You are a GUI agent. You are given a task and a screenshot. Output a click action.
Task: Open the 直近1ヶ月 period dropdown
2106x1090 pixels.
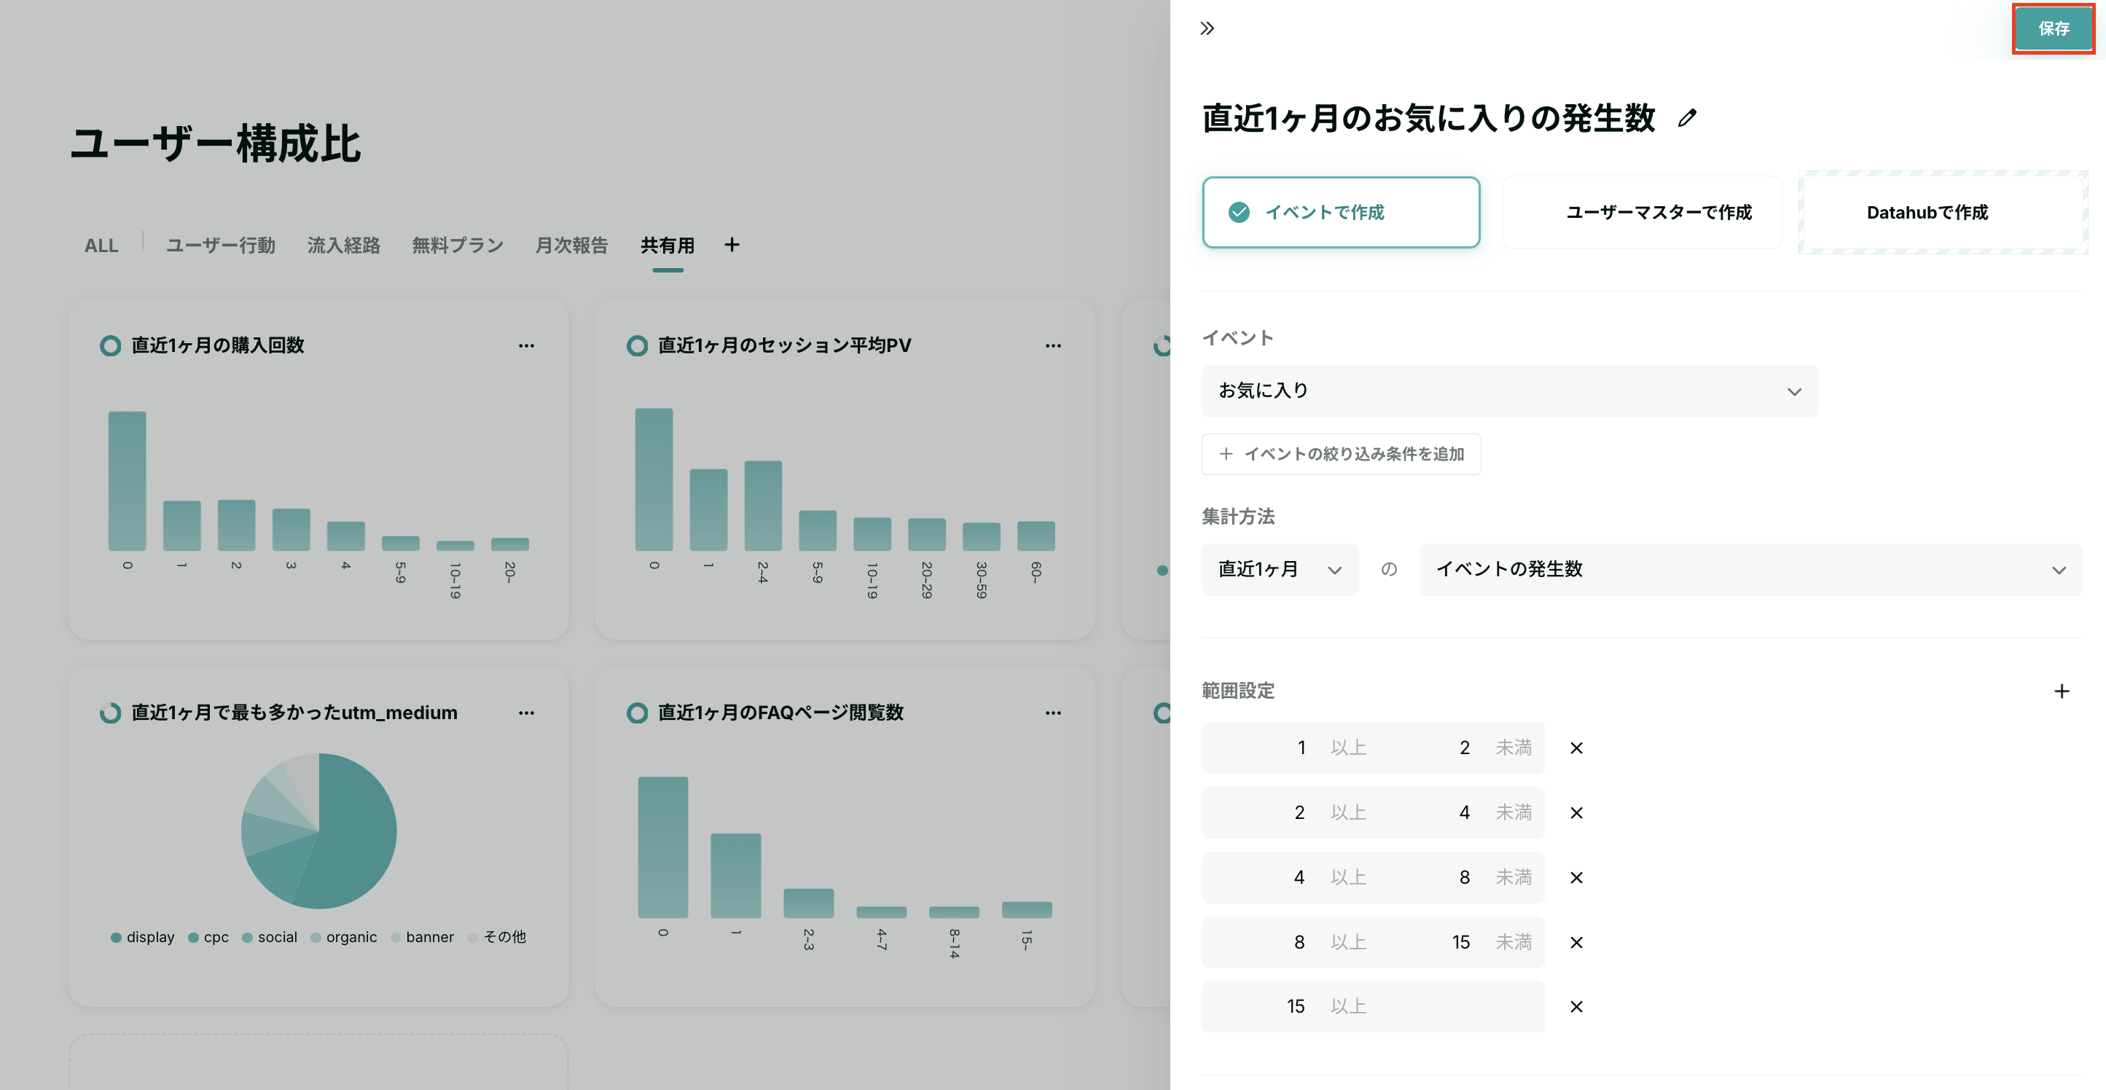(x=1280, y=569)
